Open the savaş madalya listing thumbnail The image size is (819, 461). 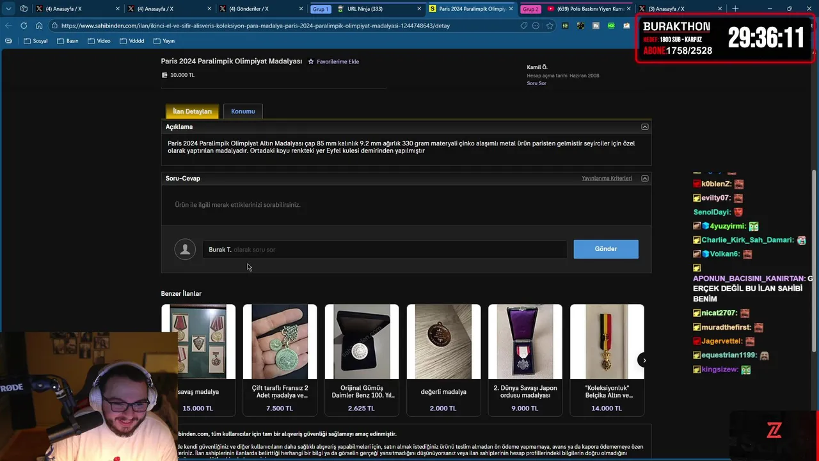tap(198, 341)
